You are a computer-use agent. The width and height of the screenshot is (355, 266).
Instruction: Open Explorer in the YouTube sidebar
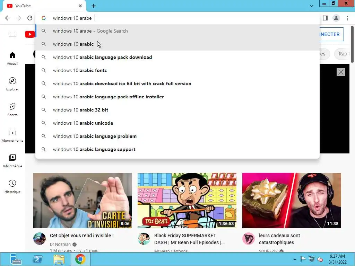point(12,84)
